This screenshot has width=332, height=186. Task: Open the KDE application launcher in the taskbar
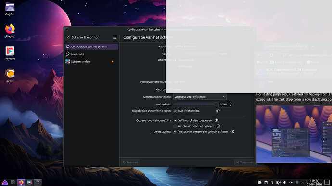click(x=5, y=182)
